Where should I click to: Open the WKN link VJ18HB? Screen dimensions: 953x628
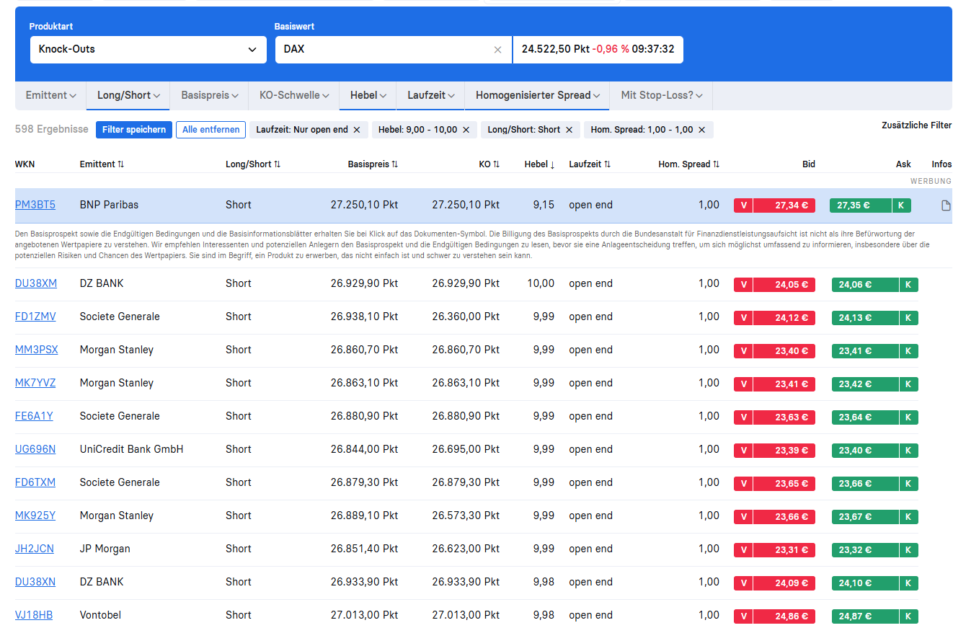(x=34, y=615)
